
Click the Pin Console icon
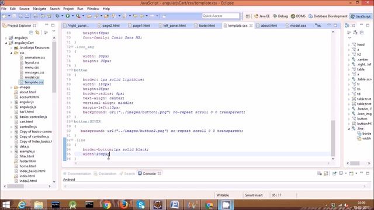click(x=334, y=173)
